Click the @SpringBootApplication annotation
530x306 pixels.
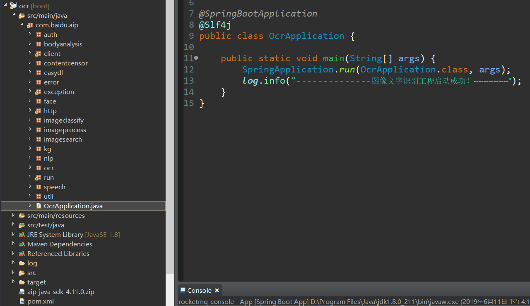[258, 14]
